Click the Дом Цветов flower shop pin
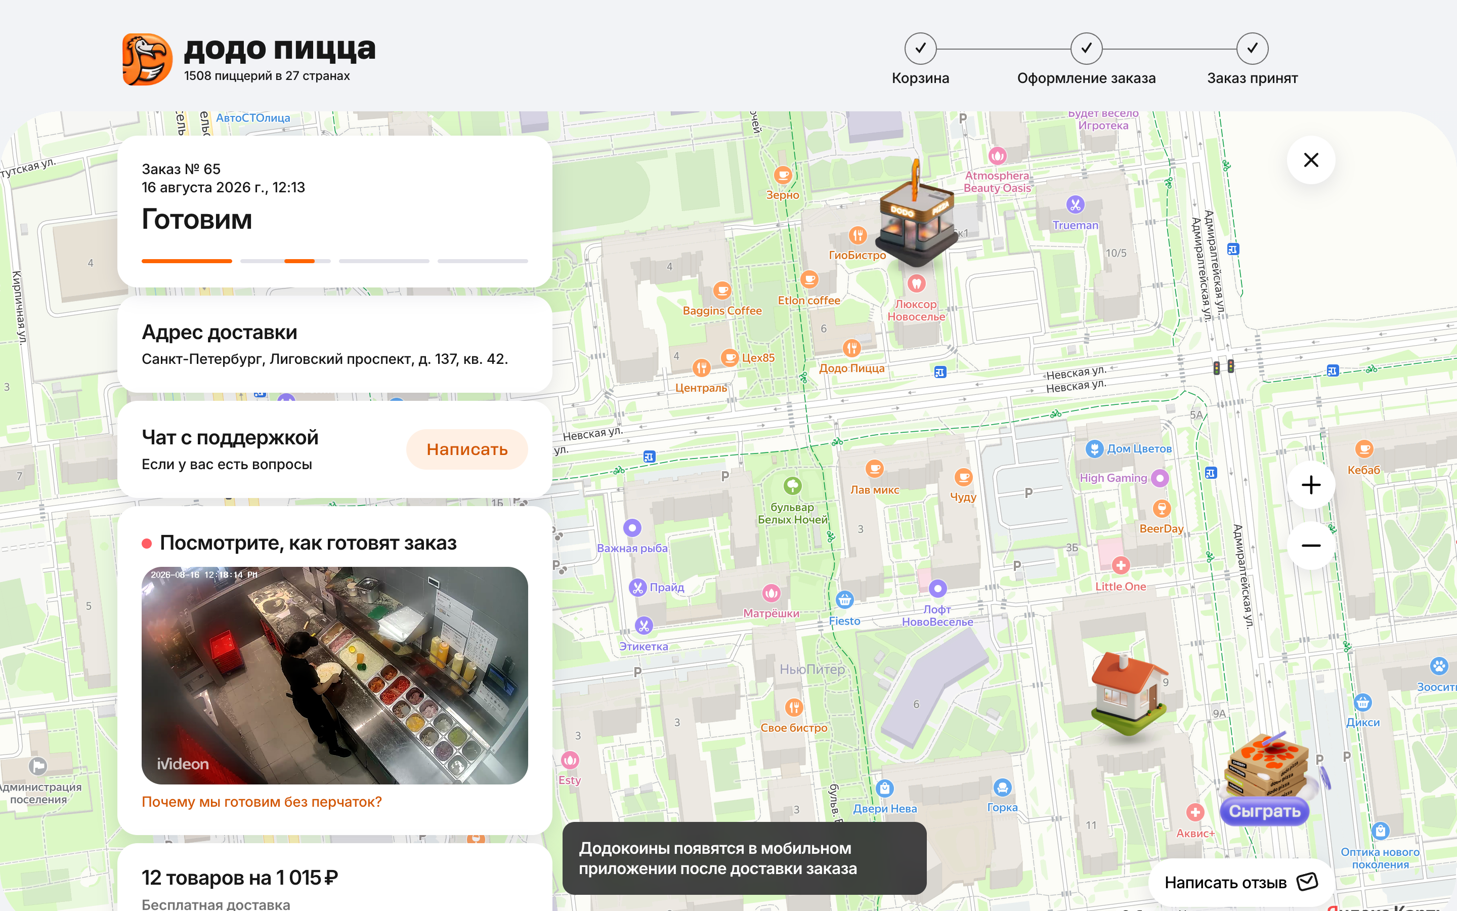 1095,449
